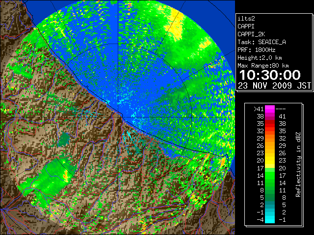
Task: Click the 'Reflectivity in dBZ' legend title
Action: pos(298,164)
